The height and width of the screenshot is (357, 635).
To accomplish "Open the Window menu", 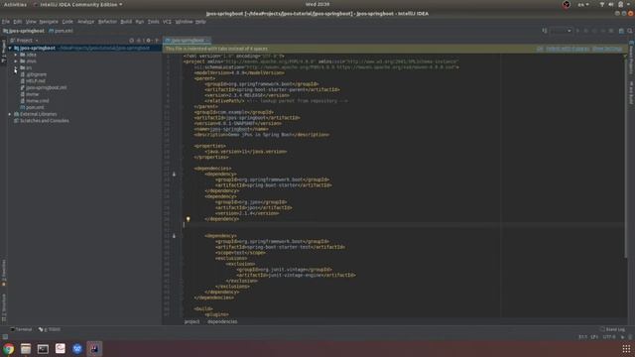I will (184, 22).
